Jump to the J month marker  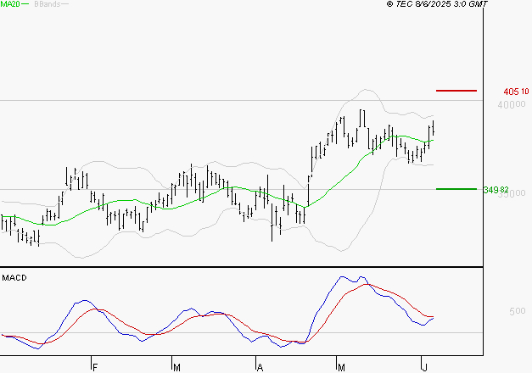click(x=425, y=367)
